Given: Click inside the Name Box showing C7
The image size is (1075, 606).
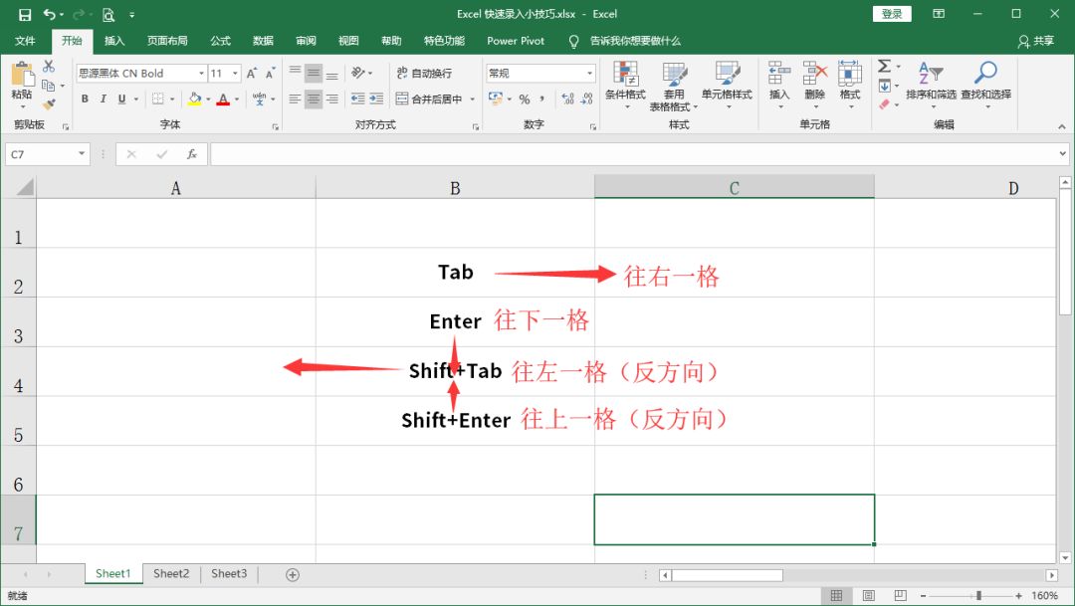Looking at the screenshot, I should pos(40,154).
